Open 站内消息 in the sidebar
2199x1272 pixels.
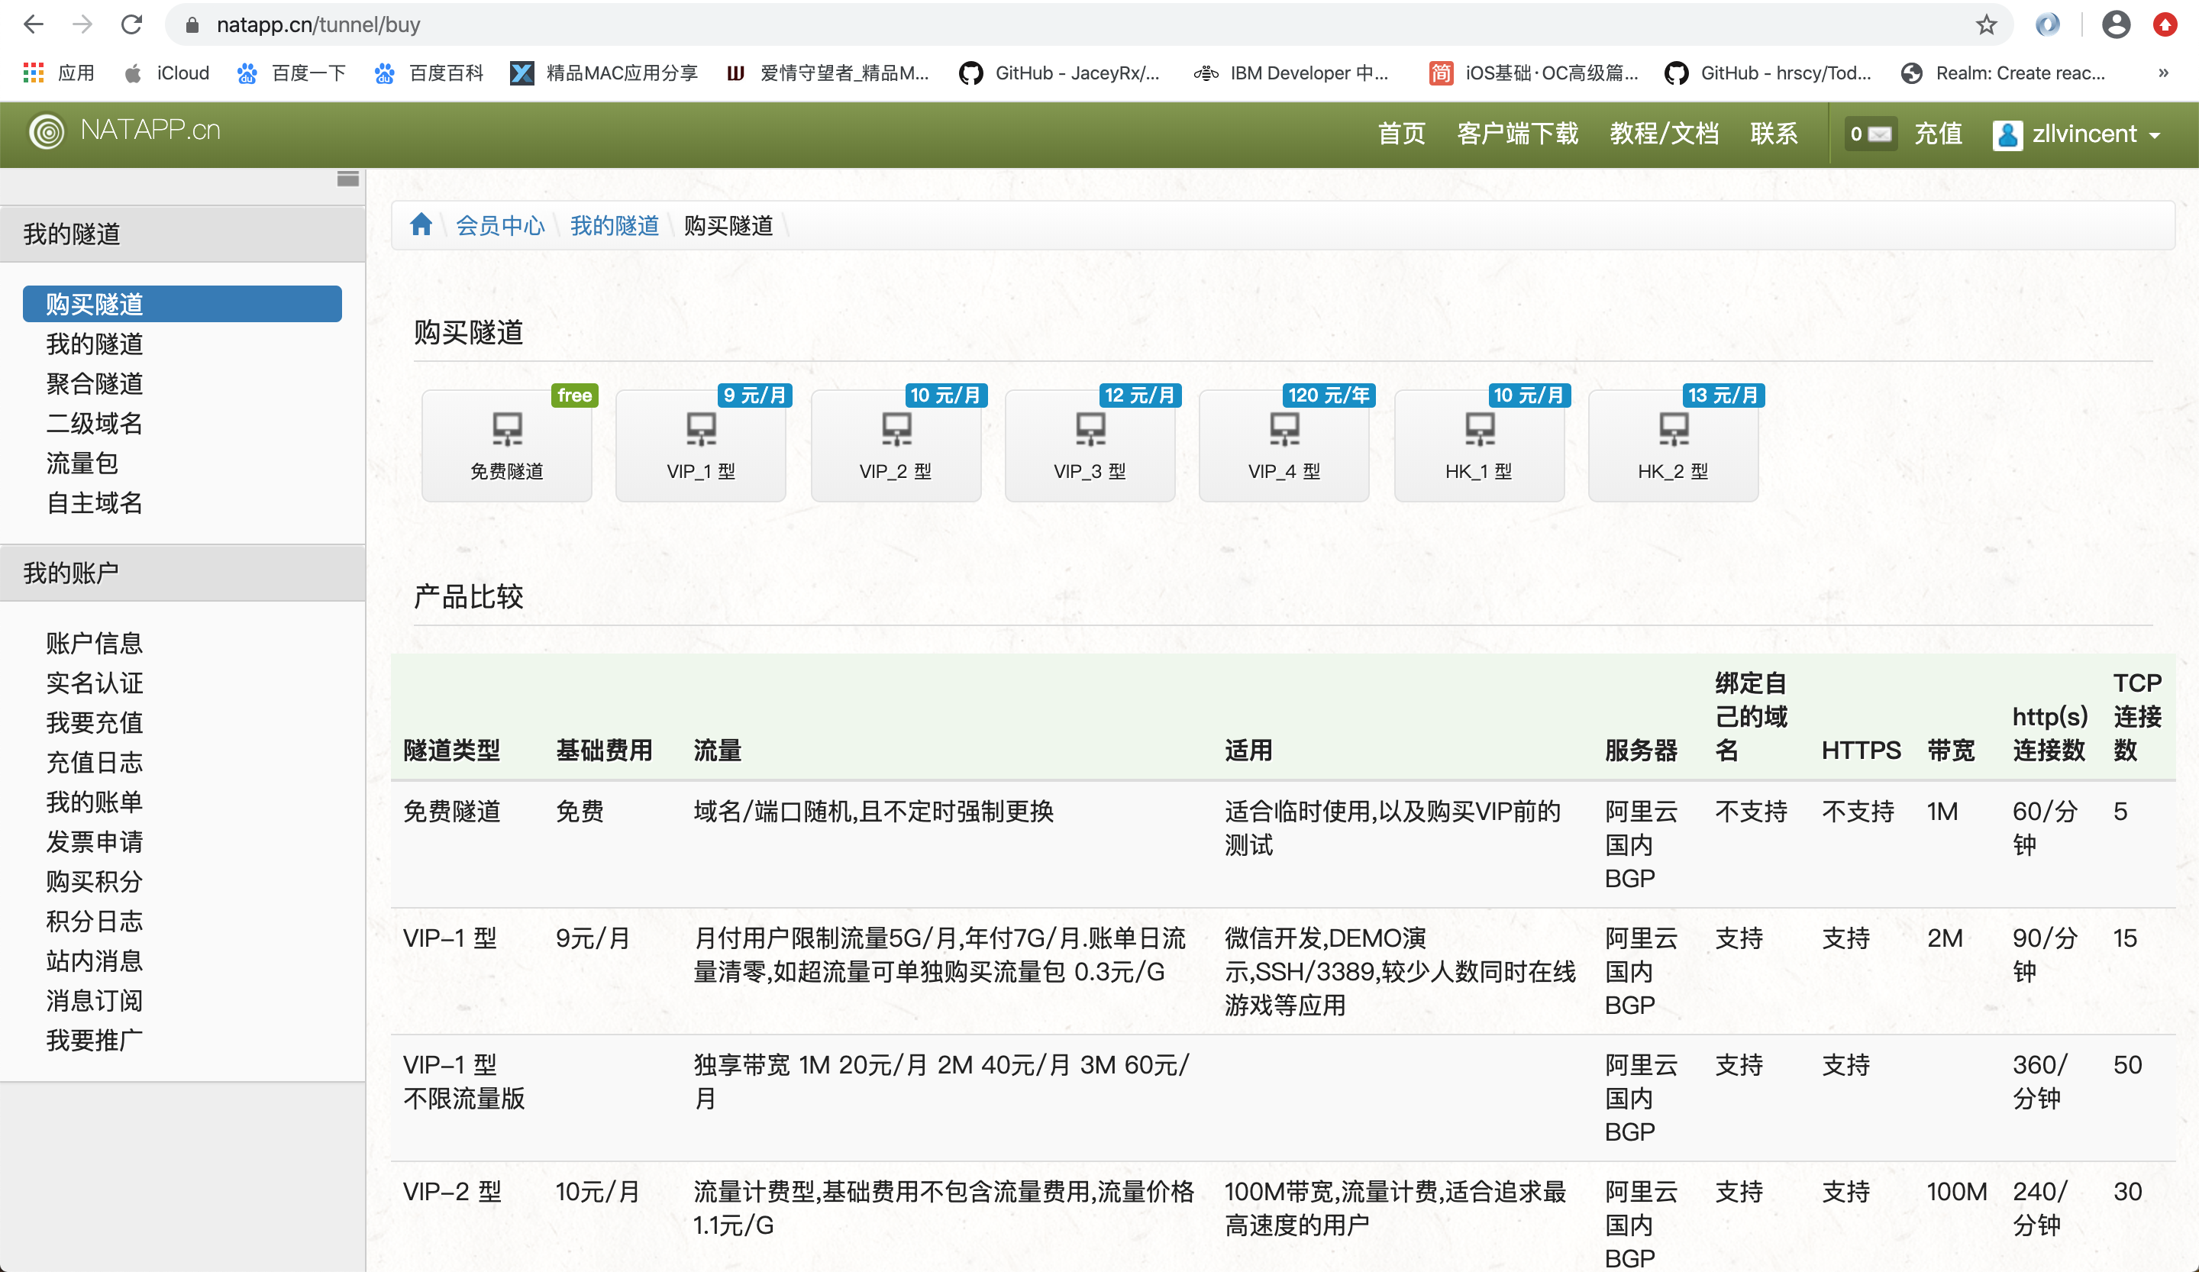pos(94,960)
